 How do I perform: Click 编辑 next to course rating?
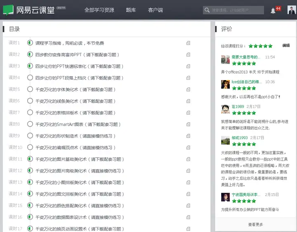(286, 45)
